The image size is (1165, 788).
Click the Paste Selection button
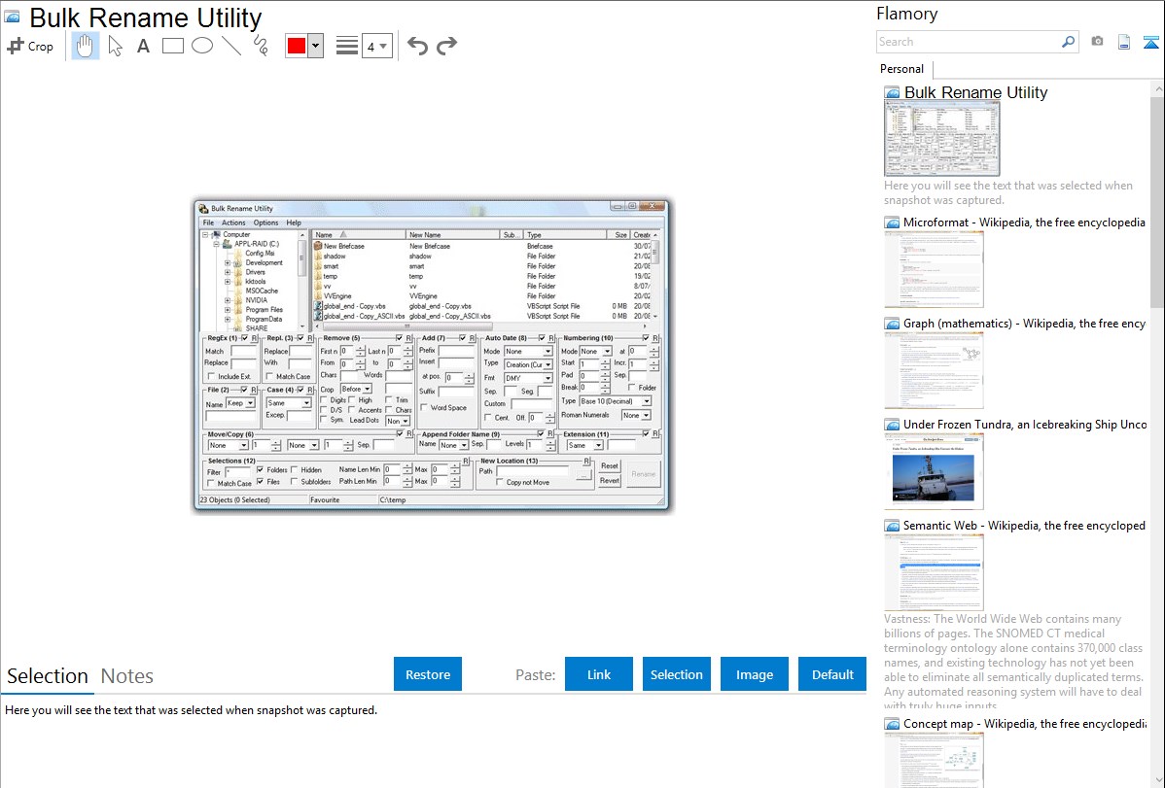pos(676,674)
